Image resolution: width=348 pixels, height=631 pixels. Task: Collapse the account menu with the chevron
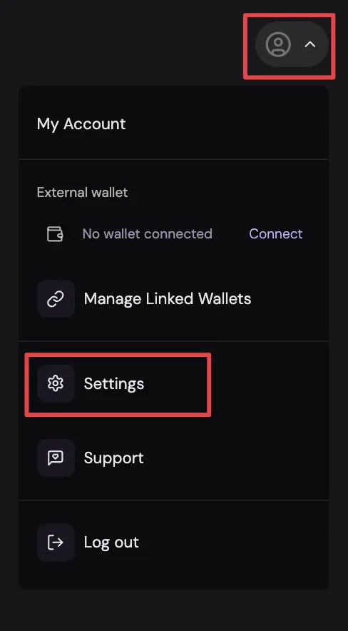click(309, 44)
